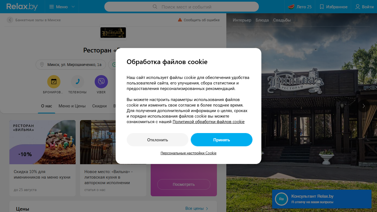Click the до 25 августа label
377x212 pixels.
(x=25, y=190)
